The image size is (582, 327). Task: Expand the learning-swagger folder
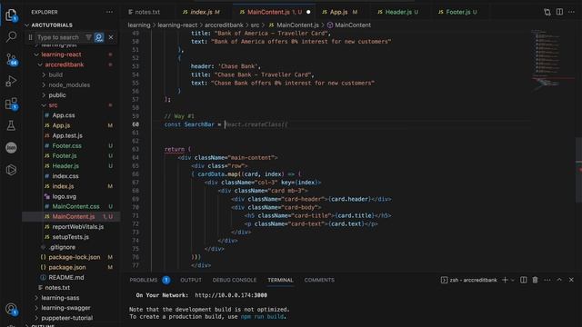point(65,308)
